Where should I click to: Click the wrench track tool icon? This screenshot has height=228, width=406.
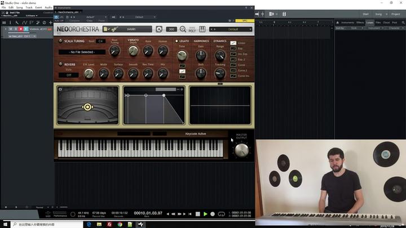17,23
